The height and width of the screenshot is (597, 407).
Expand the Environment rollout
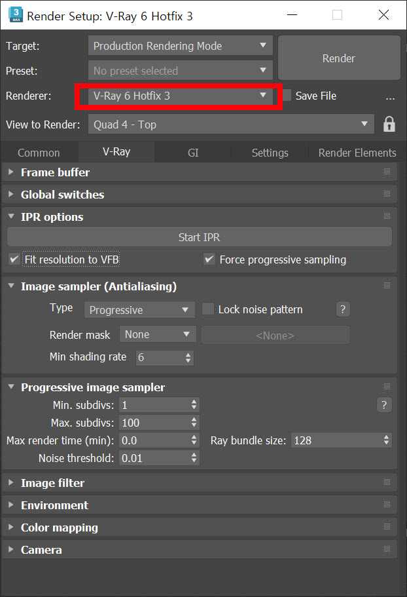[x=11, y=505]
